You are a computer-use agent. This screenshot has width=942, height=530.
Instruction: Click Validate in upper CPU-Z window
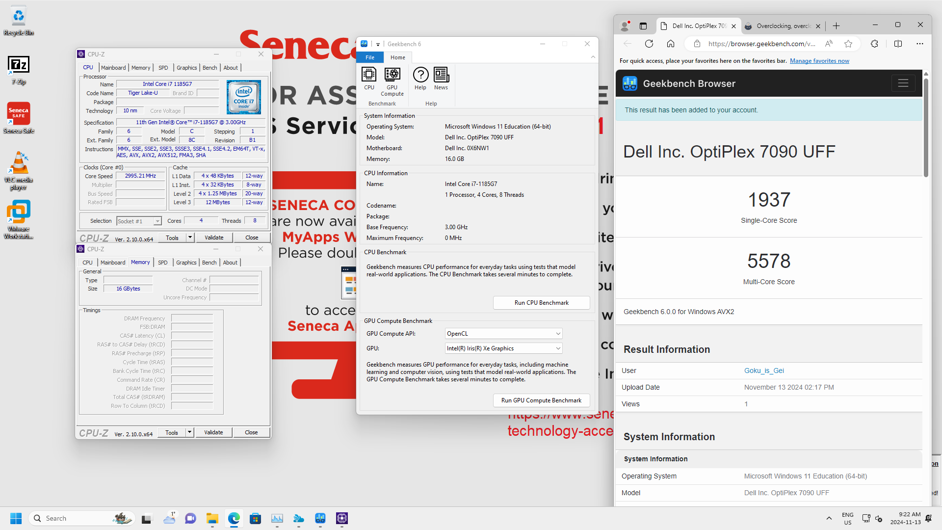point(214,238)
